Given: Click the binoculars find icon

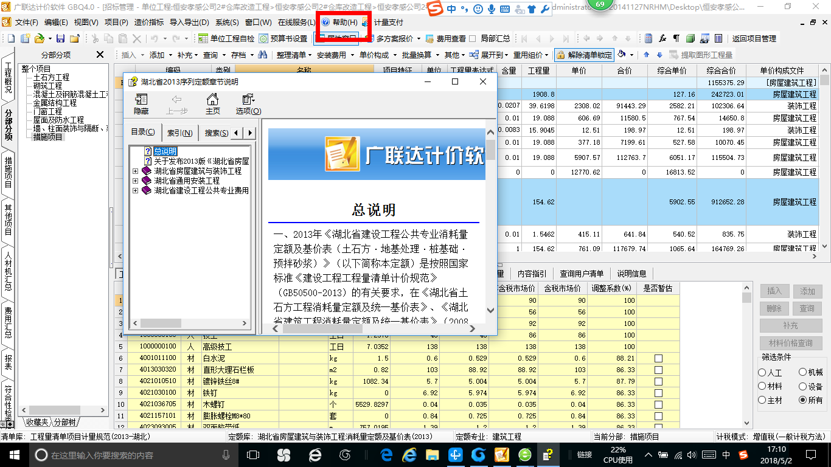Looking at the screenshot, I should (x=263, y=55).
